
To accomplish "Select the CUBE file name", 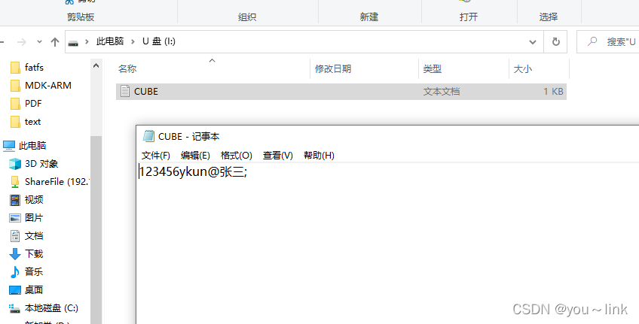I will (146, 92).
